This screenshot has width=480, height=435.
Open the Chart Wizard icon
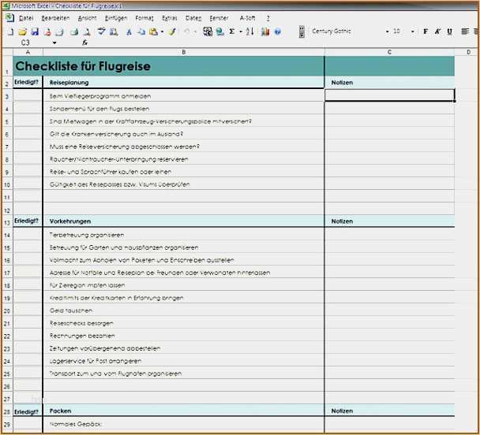pyautogui.click(x=265, y=32)
